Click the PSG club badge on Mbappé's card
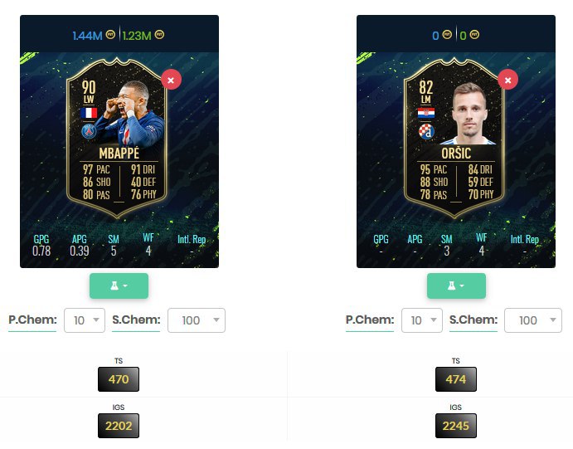Viewport: 573px width, 449px height. click(x=89, y=131)
